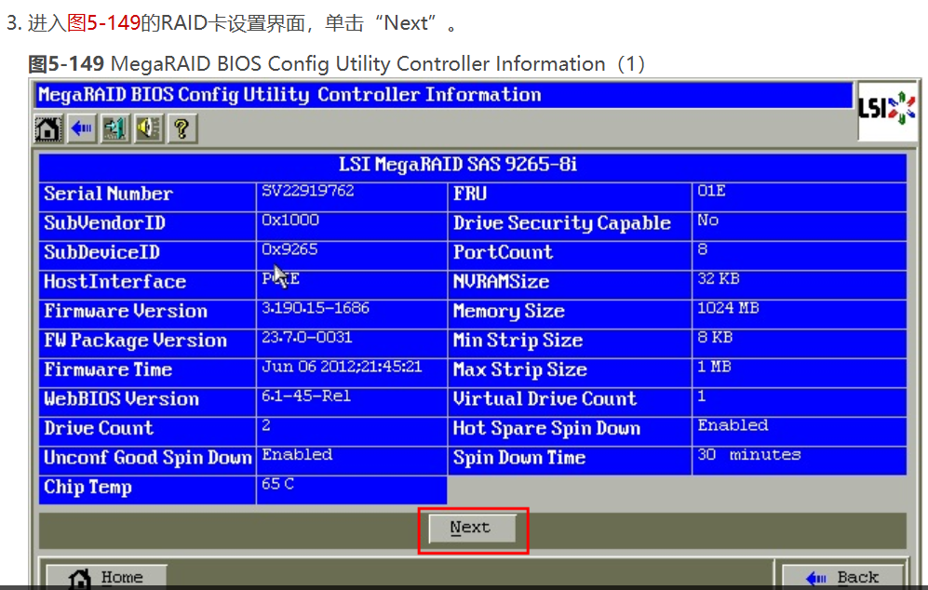
Task: Select the LSI MegaRAID SAS 9265-8i header
Action: [471, 165]
